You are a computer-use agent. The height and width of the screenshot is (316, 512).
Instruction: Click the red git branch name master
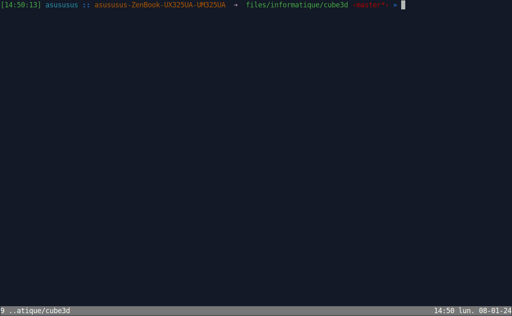pos(368,5)
